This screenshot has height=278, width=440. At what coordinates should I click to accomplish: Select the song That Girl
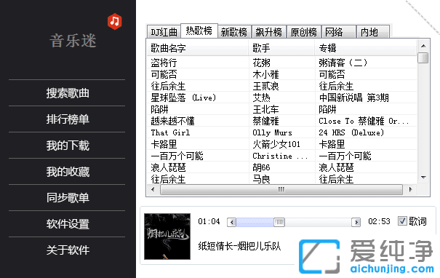click(x=170, y=132)
